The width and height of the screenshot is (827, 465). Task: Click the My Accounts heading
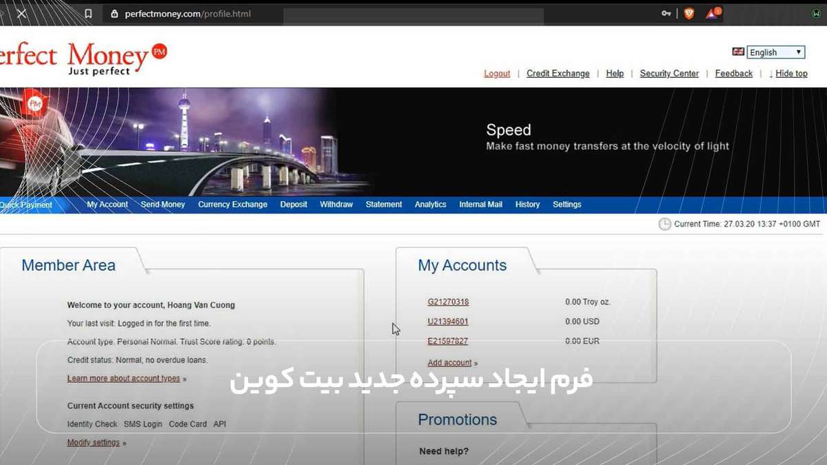[x=462, y=265]
